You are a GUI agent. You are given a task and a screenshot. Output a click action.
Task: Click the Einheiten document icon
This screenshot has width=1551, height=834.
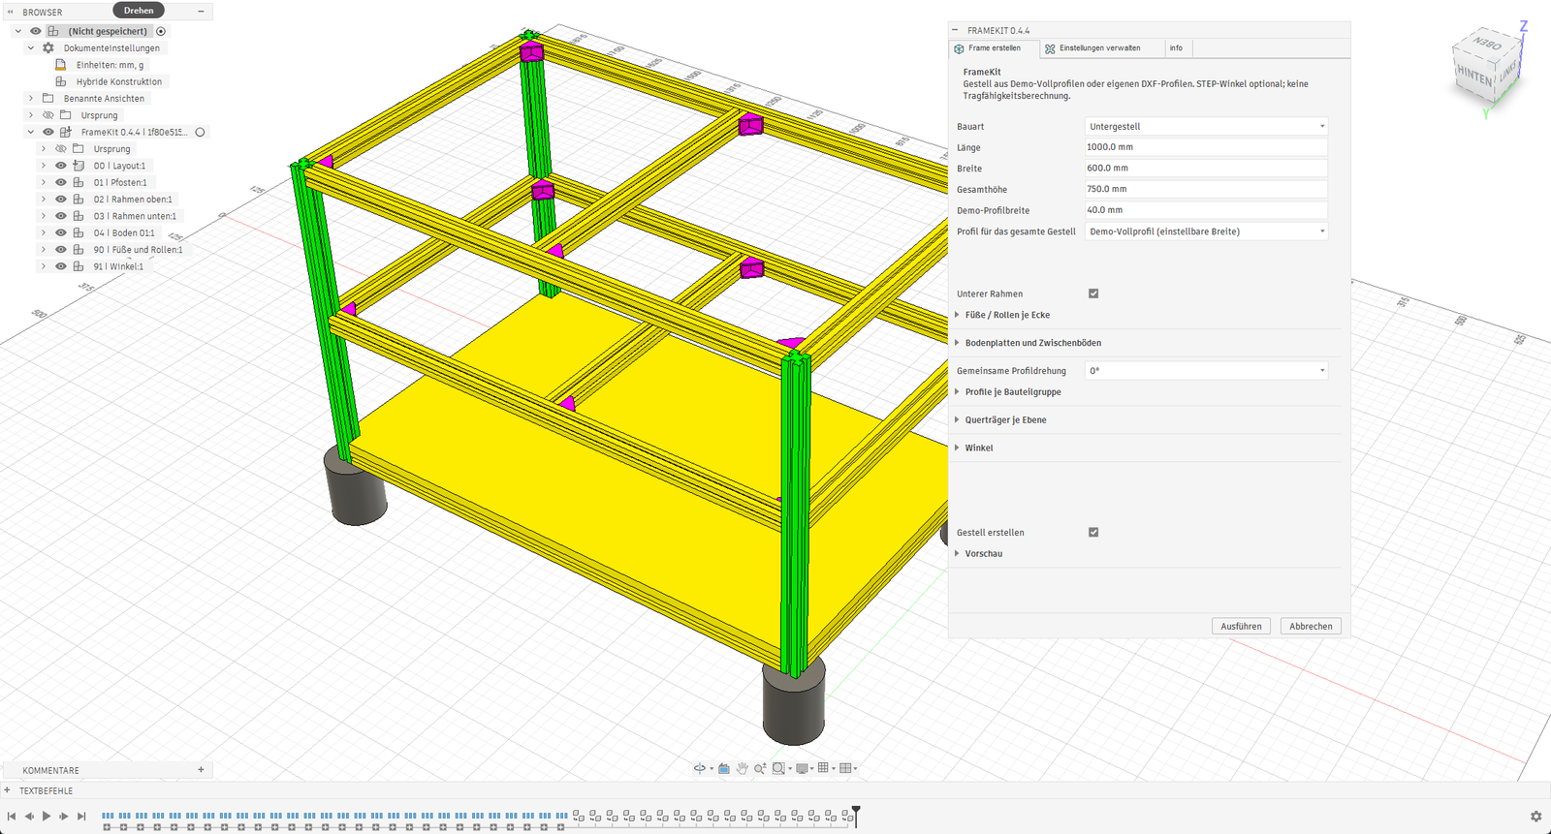click(x=61, y=65)
